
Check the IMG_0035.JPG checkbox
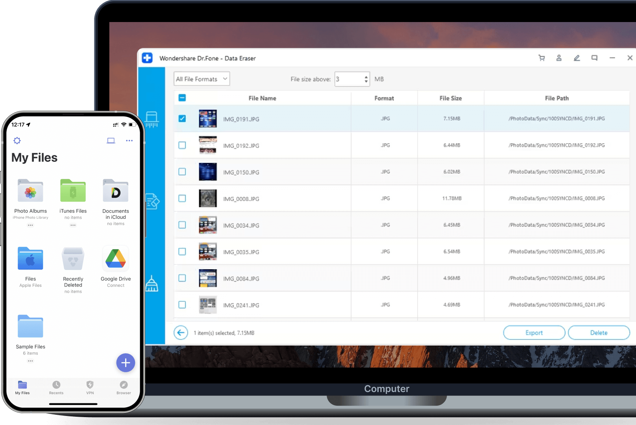182,251
